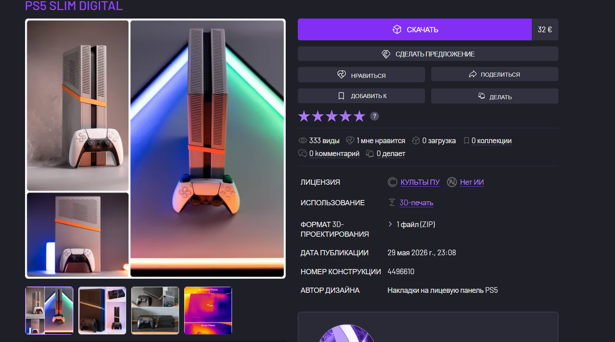615x342 pixels.
Task: Click the design number 4496610
Action: [401, 272]
